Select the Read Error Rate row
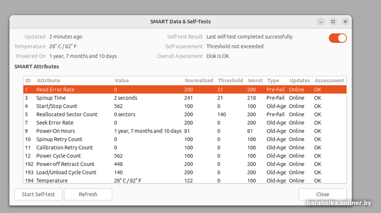381x213 pixels. [x=55, y=90]
